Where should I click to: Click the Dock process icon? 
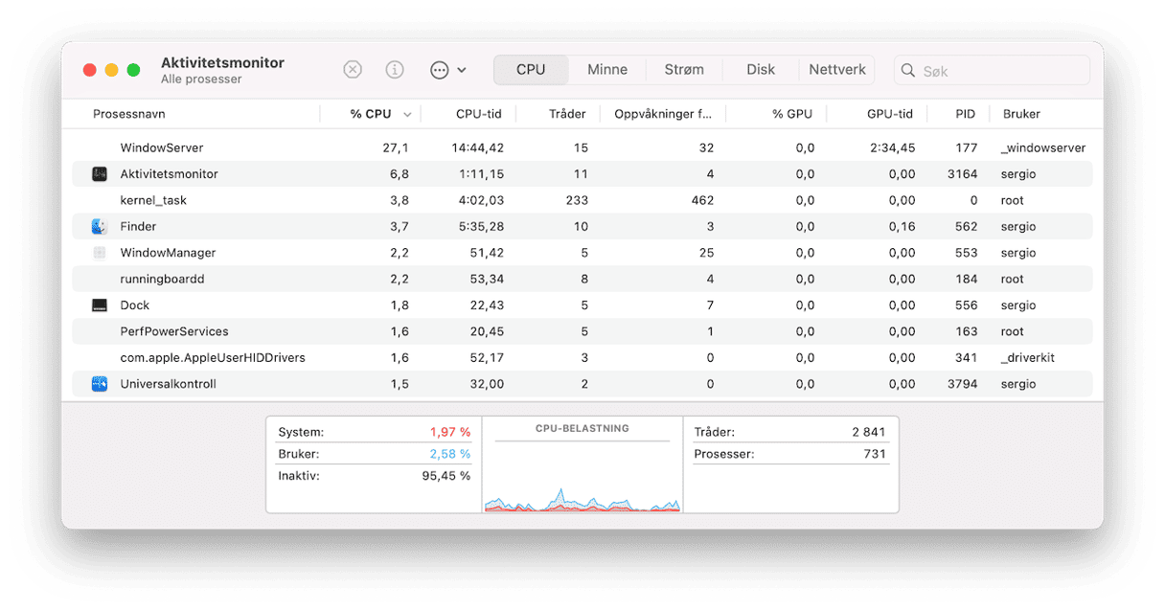point(100,305)
